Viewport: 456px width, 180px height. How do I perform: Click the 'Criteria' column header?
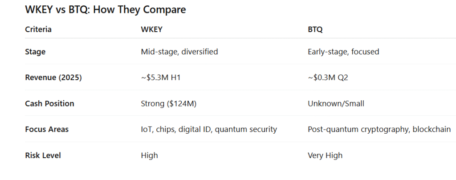coord(38,30)
